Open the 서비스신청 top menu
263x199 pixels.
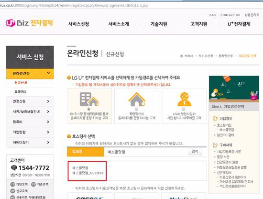(79, 24)
